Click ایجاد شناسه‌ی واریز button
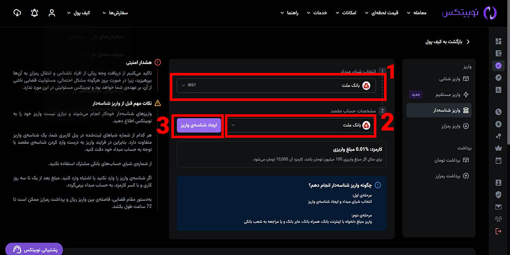 [x=199, y=125]
